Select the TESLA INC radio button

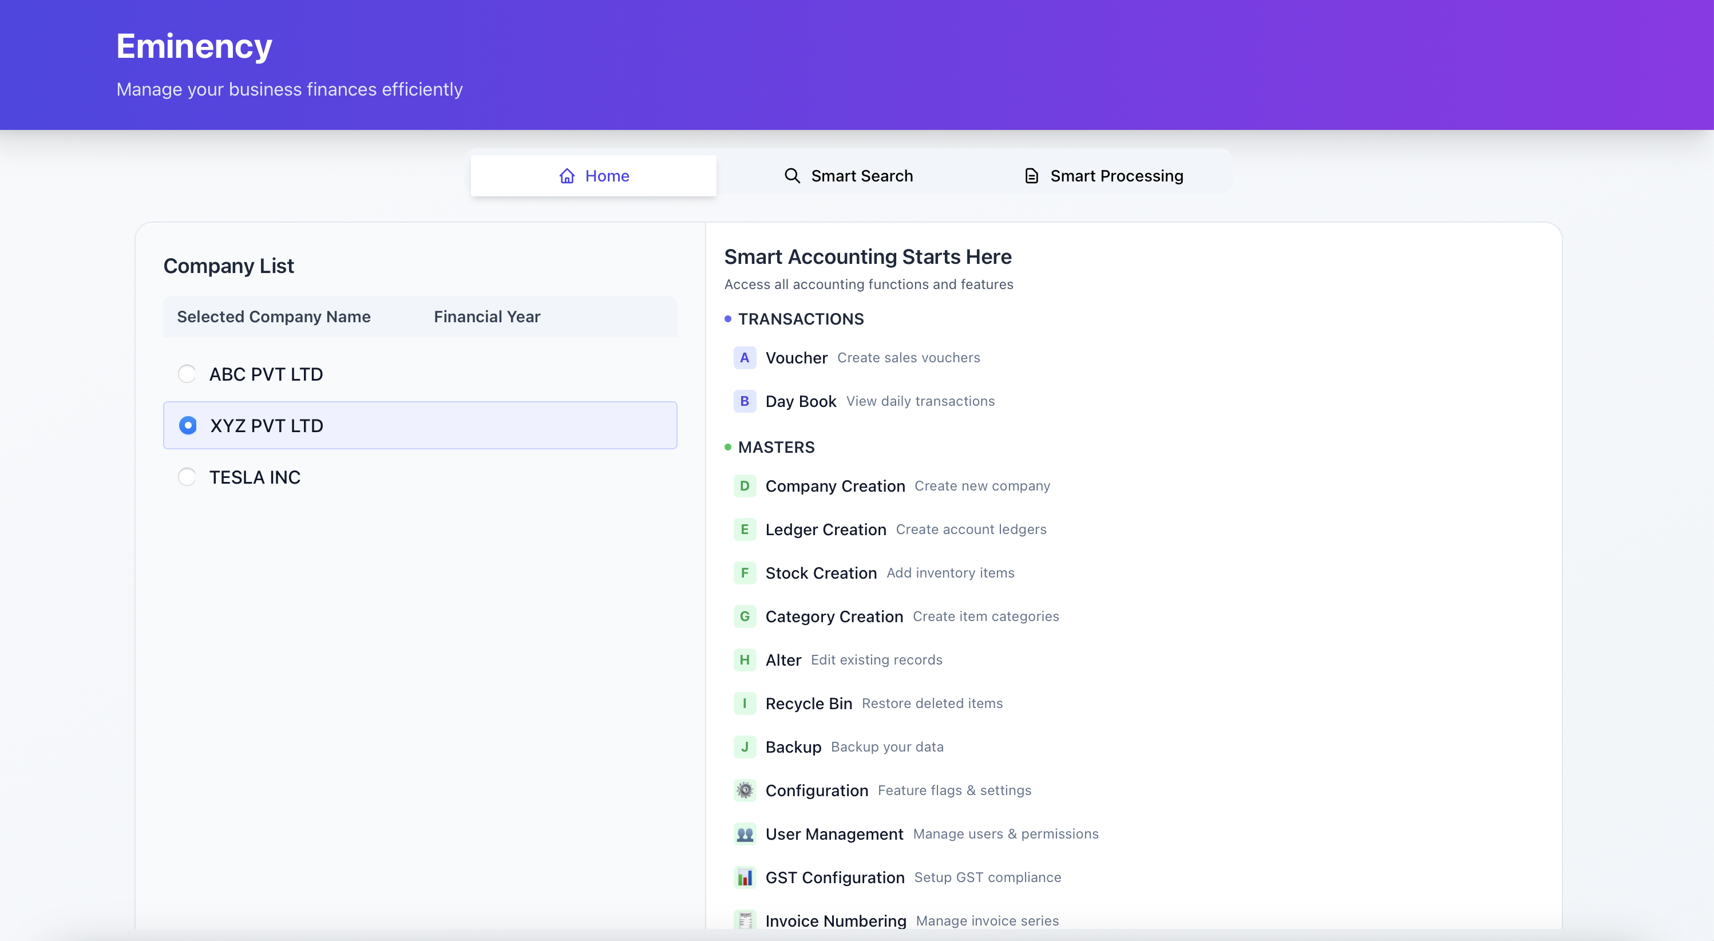(187, 477)
